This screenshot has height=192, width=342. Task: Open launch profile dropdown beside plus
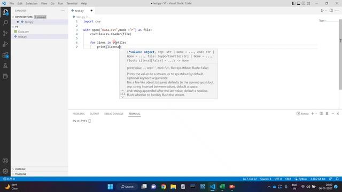click(x=316, y=114)
